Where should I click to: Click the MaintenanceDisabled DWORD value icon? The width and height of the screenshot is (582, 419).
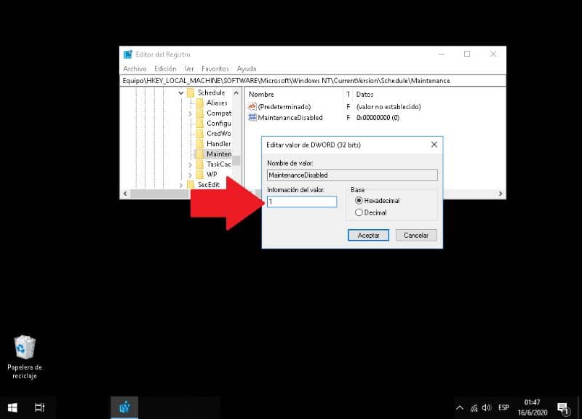(x=252, y=117)
